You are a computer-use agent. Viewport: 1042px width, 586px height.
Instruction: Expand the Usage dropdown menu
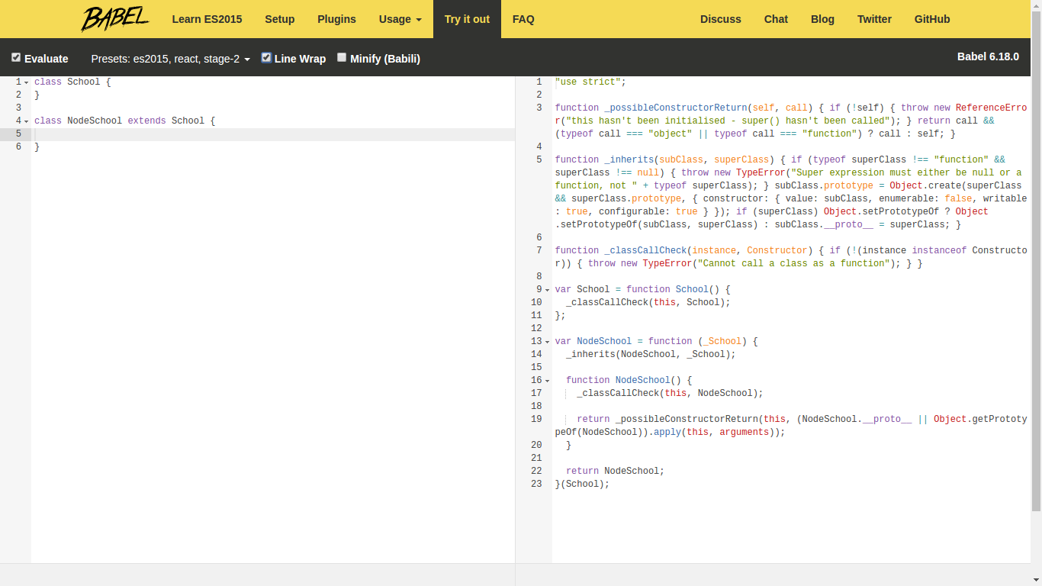pyautogui.click(x=400, y=19)
